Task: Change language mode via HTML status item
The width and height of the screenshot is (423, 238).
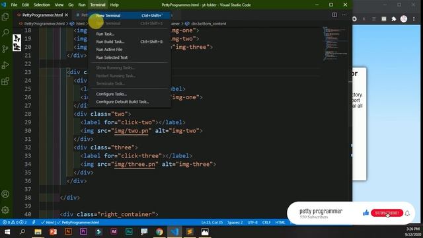Action: pos(280,222)
